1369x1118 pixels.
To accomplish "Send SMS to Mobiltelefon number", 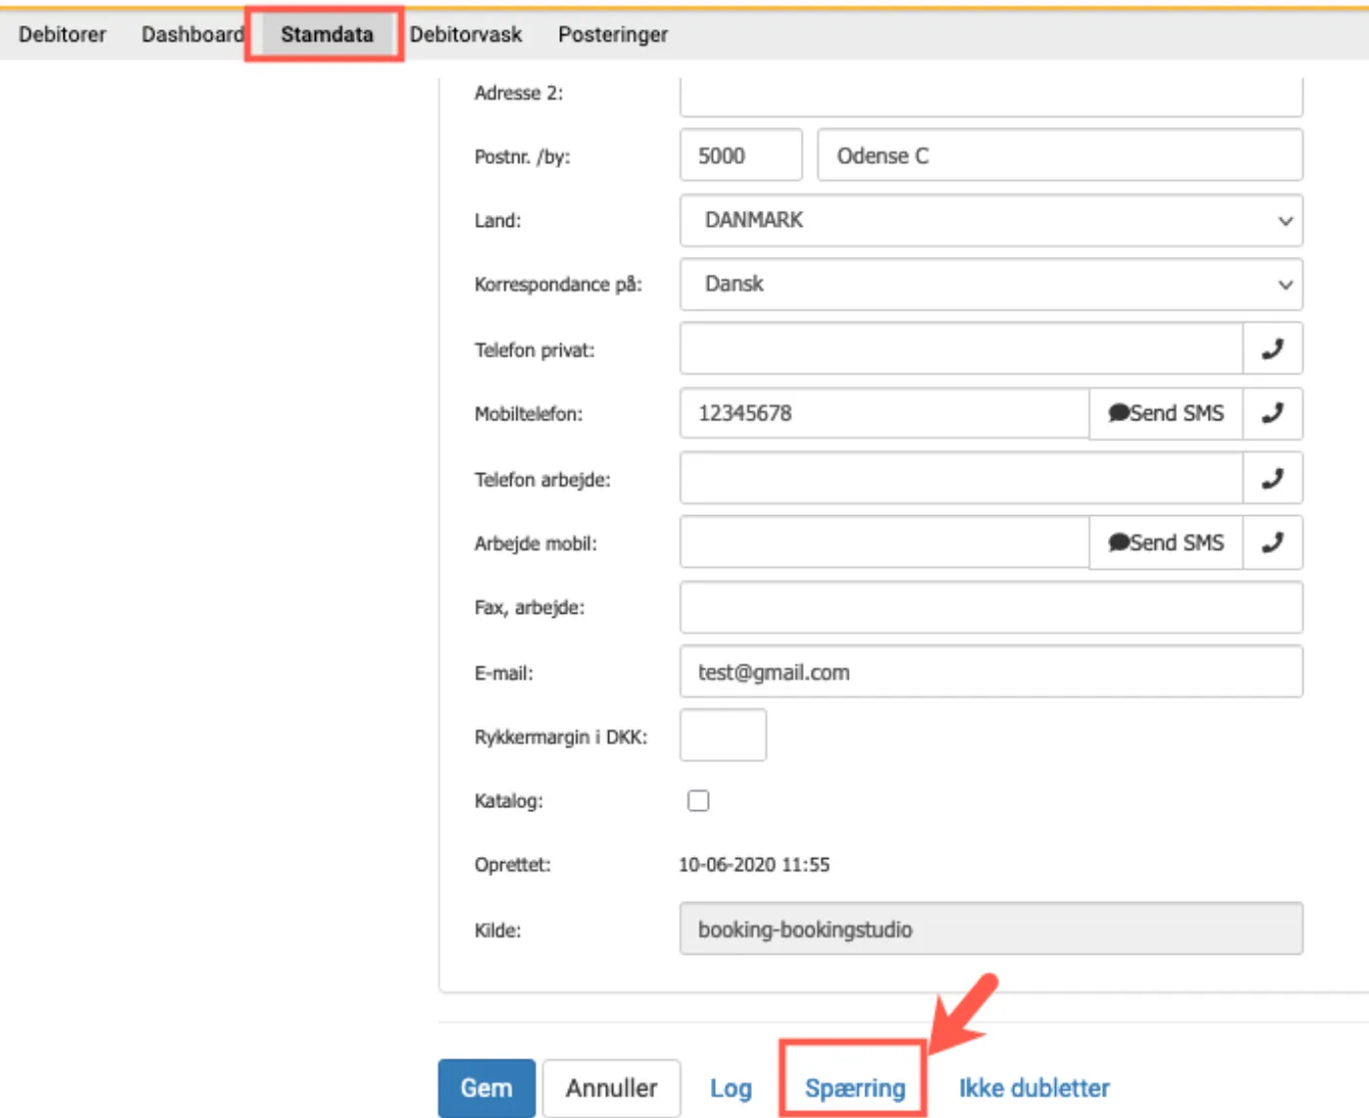I will click(x=1166, y=413).
